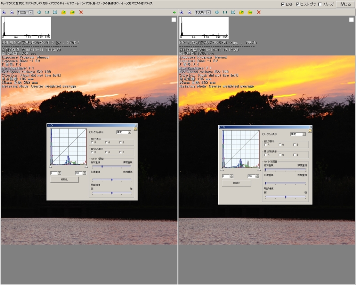The width and height of the screenshot is (356, 285).
Task: Click red X delete icon in left pane
Action: (x=81, y=13)
